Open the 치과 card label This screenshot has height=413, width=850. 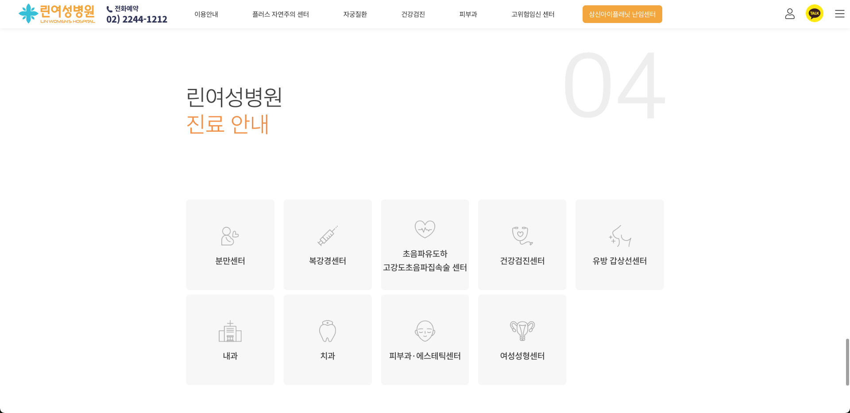pos(328,356)
